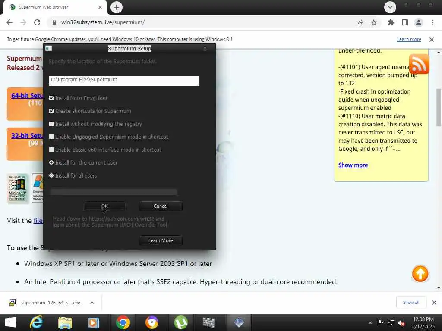Viewport: 442px width, 331px height.
Task: Click the page vertical scrollbar thumb
Action: pyautogui.click(x=439, y=107)
